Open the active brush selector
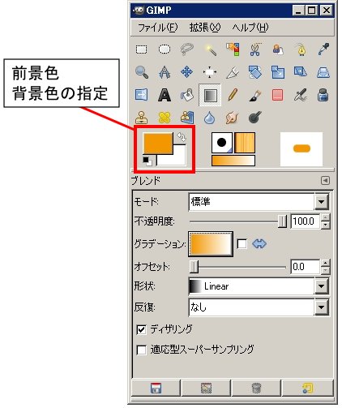342x408 pixels. point(222,143)
